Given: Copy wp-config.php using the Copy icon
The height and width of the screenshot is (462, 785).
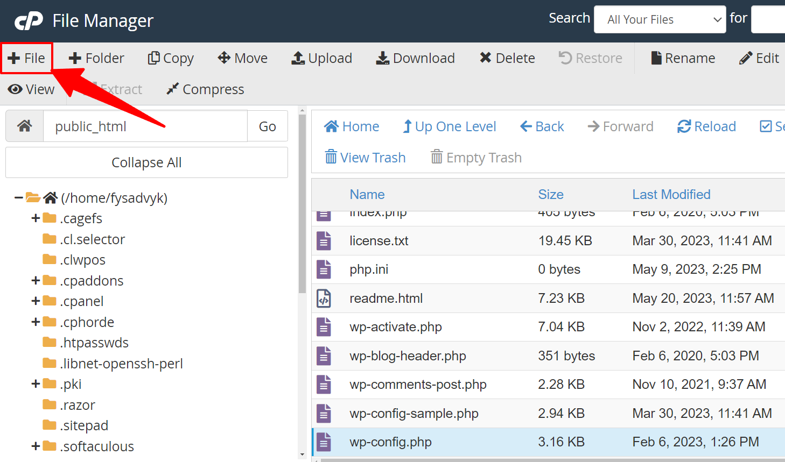Looking at the screenshot, I should pyautogui.click(x=170, y=58).
